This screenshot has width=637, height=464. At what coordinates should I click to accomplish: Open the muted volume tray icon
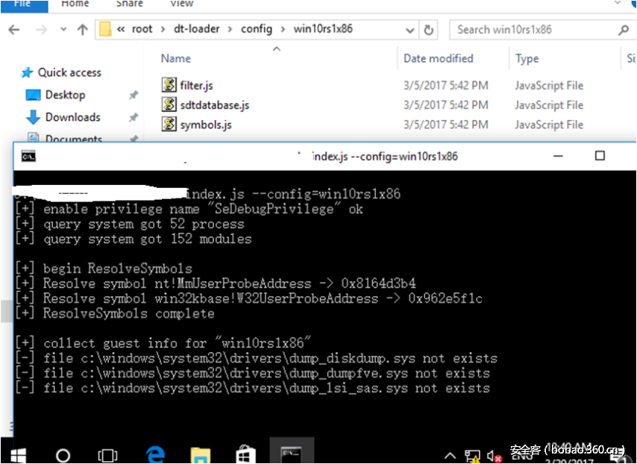tap(494, 457)
